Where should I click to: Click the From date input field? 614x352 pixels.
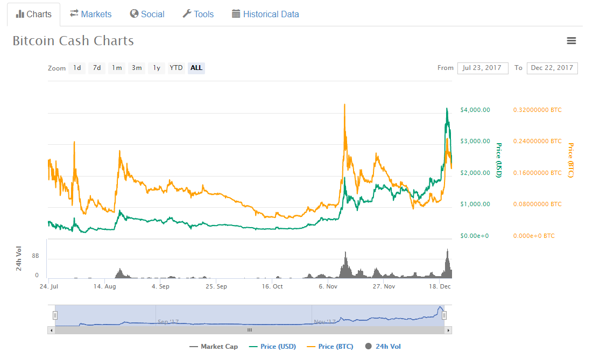pos(482,68)
